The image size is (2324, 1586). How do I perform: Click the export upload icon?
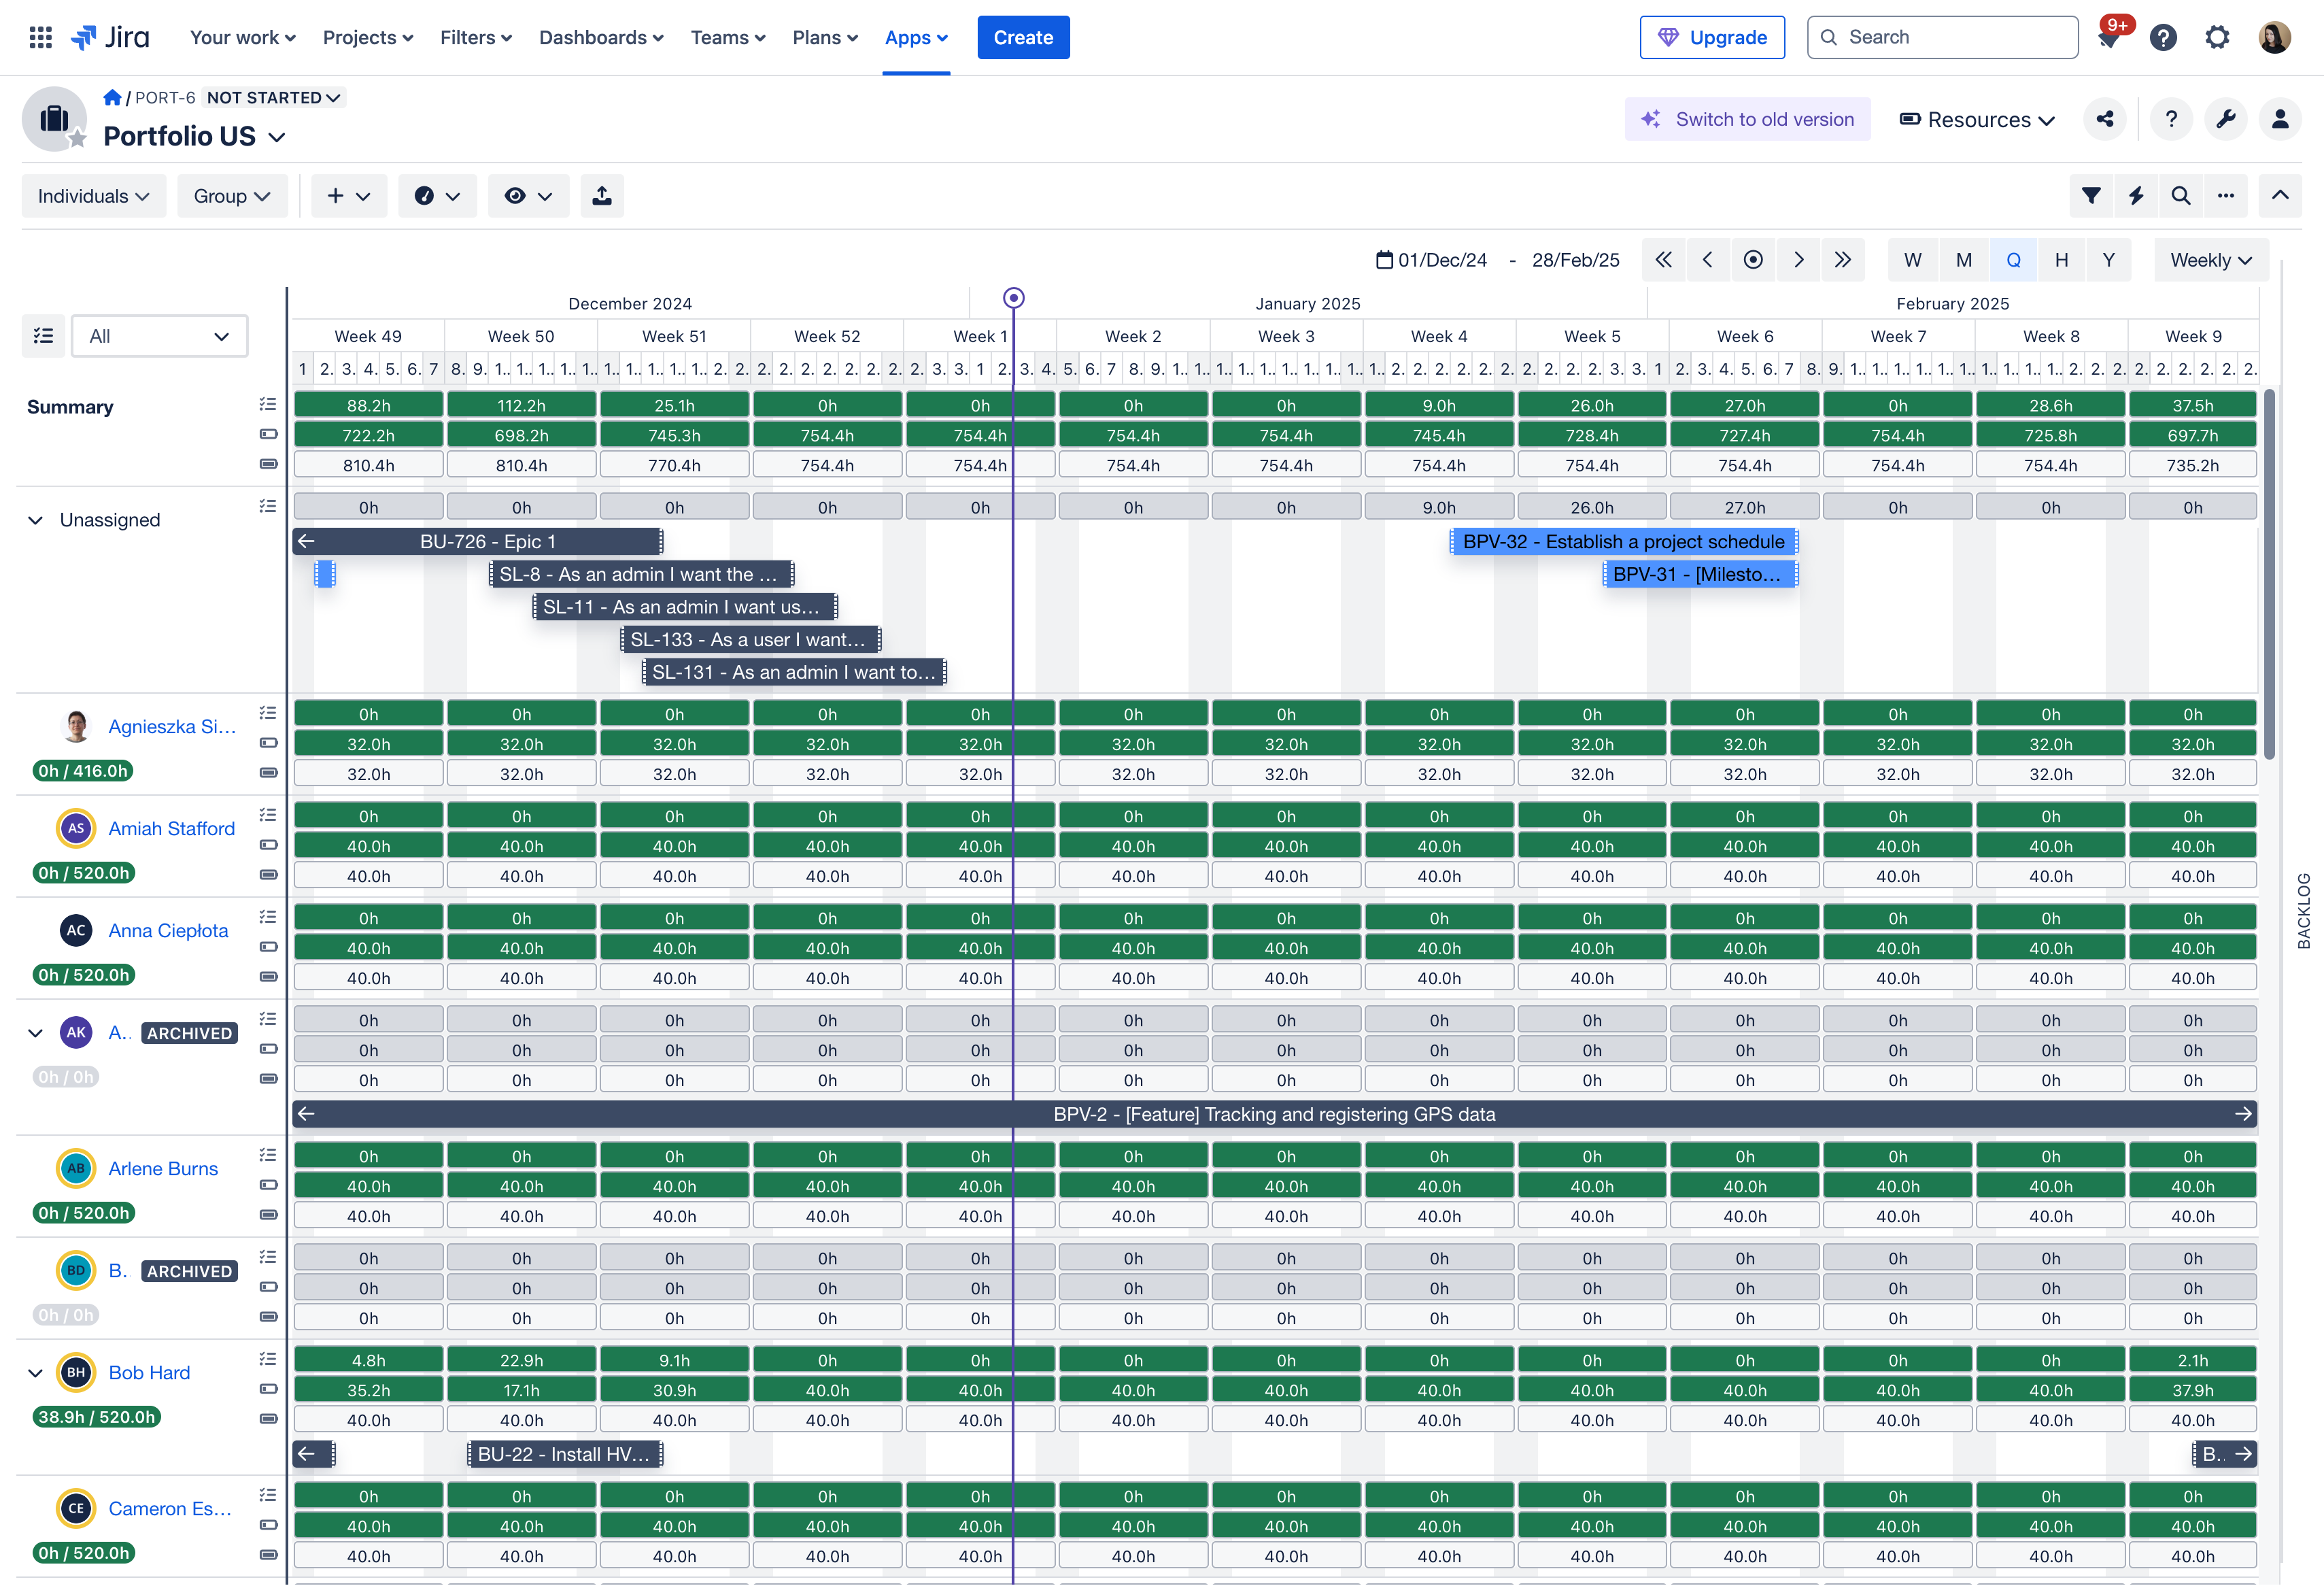click(601, 196)
